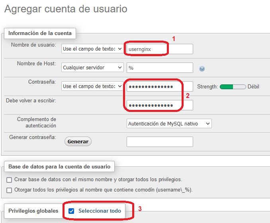Click the password strength meter bar
The width and height of the screenshot is (270, 223).
point(233,86)
